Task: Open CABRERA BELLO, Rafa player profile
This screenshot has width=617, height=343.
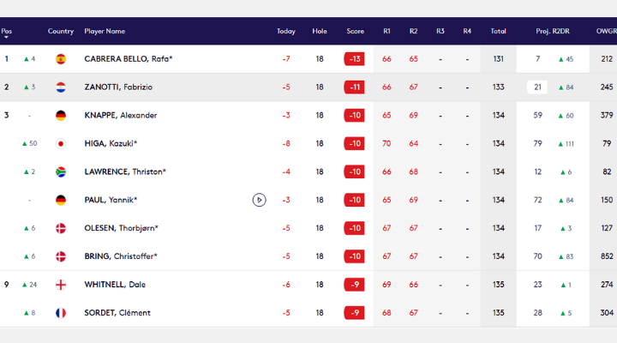Action: pyautogui.click(x=129, y=59)
